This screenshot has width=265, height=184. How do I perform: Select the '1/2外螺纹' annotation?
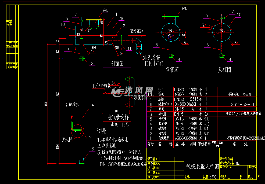point(101,86)
